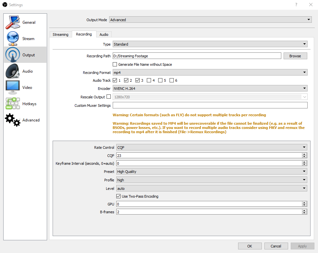This screenshot has height=253, width=318.
Task: Increase the GPU value with up arrow
Action: pos(304,203)
